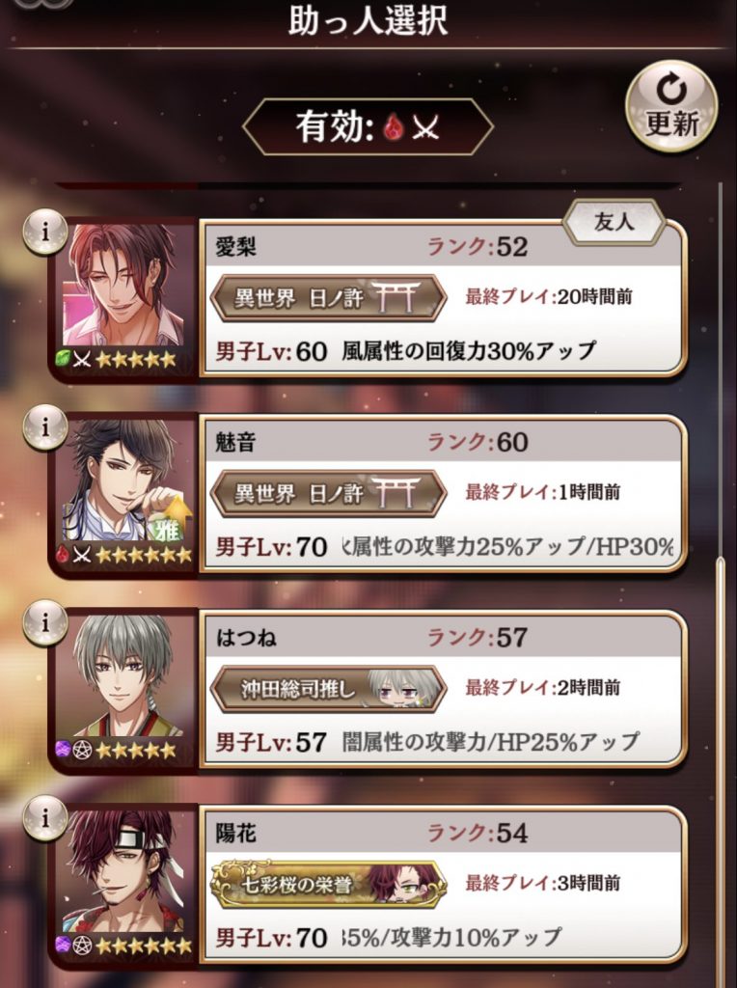Tap the 七彩桜の栄誉 gold title badge
This screenshot has height=988, width=737.
(x=328, y=884)
